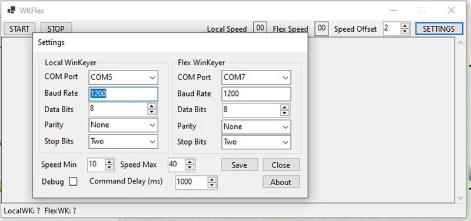Decrease Speed Max value

coord(190,168)
